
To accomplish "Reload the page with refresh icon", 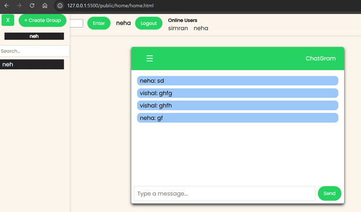I will 32,6.
